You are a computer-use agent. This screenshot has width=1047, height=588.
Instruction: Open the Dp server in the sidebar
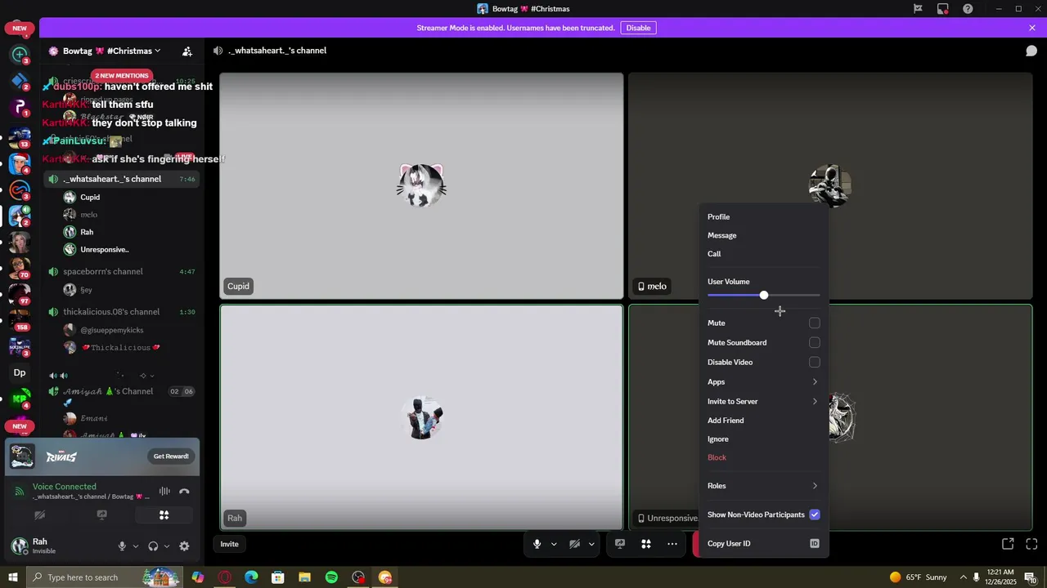20,372
